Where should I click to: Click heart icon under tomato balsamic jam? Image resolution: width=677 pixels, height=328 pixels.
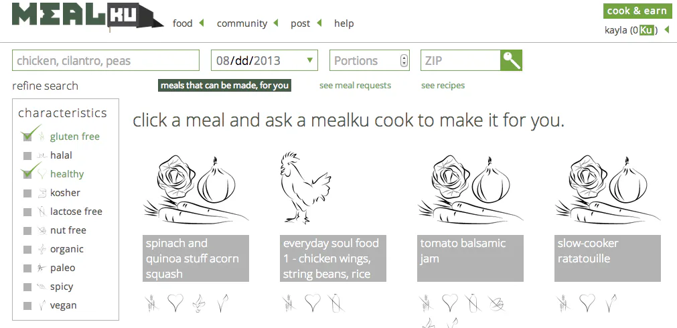pyautogui.click(x=450, y=303)
